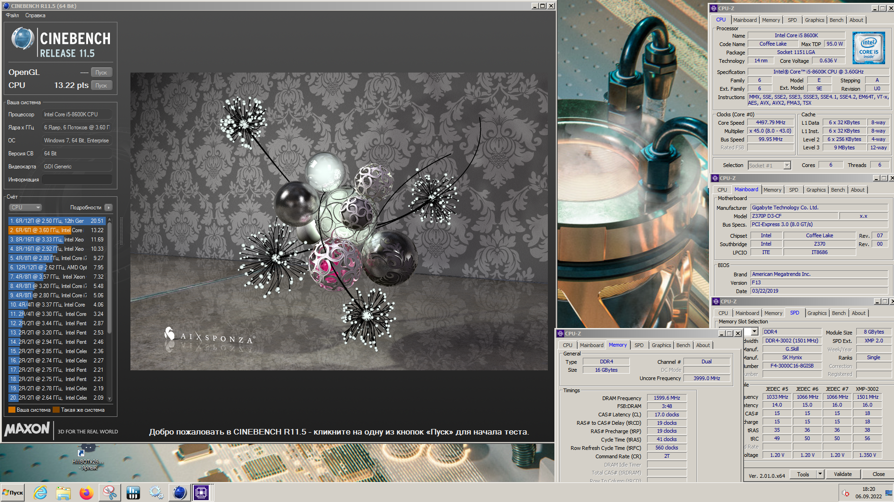Select About tab in the CPU-Z SPD window
894x502 pixels.
[858, 313]
